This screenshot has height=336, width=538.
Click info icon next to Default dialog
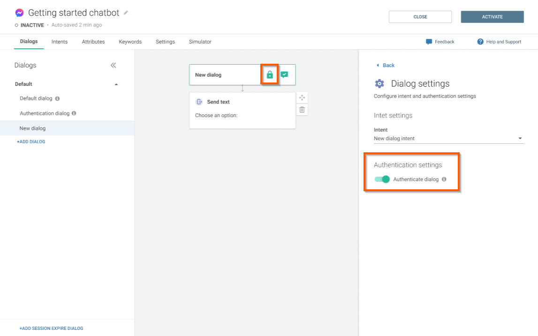coord(57,99)
